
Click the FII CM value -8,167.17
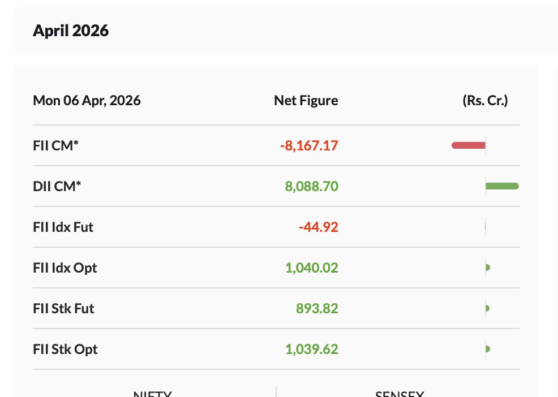(x=309, y=145)
